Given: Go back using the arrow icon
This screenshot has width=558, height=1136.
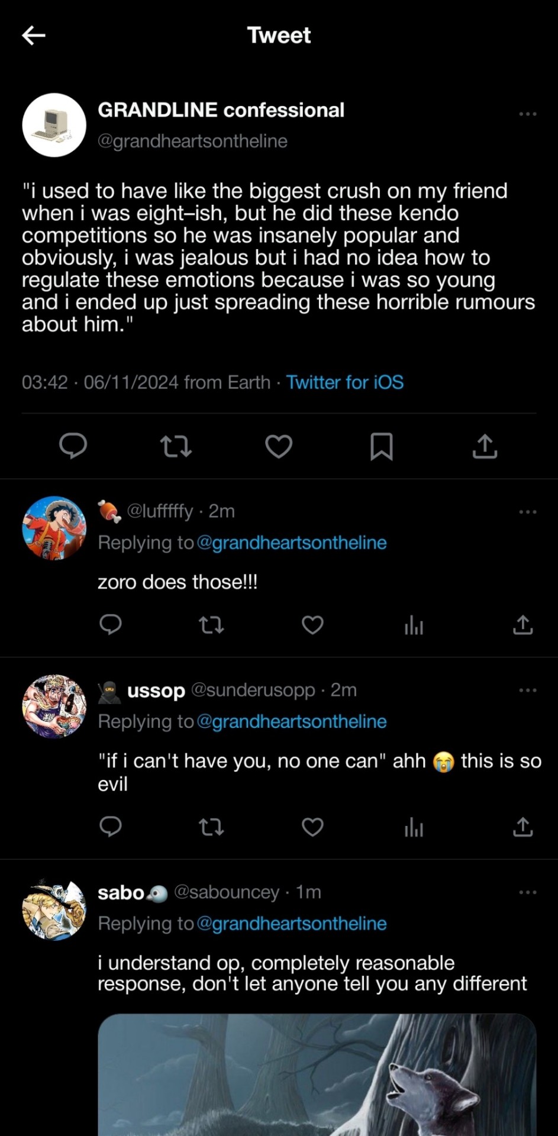Looking at the screenshot, I should point(34,35).
